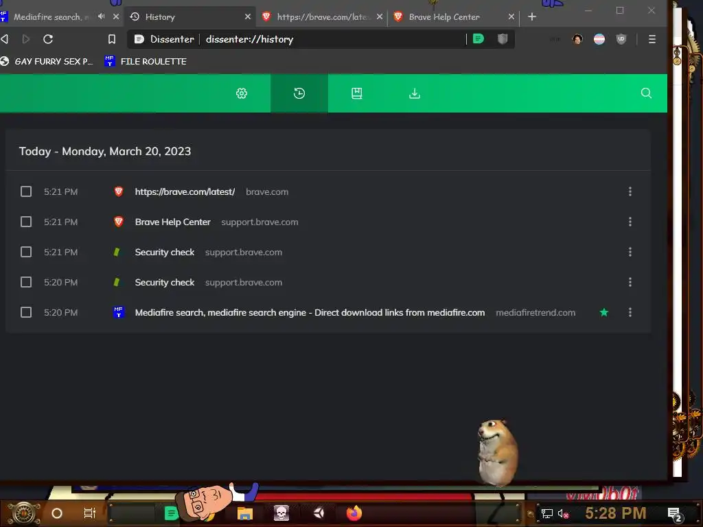Open the Task View taskbar button
The height and width of the screenshot is (527, 703).
click(x=90, y=513)
